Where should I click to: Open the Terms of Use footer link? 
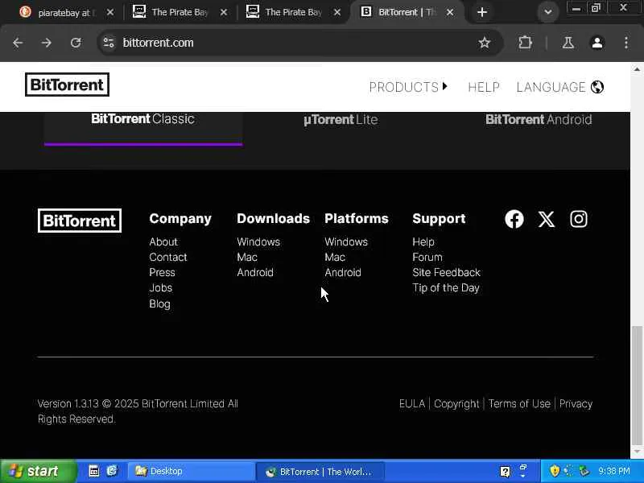tap(519, 404)
